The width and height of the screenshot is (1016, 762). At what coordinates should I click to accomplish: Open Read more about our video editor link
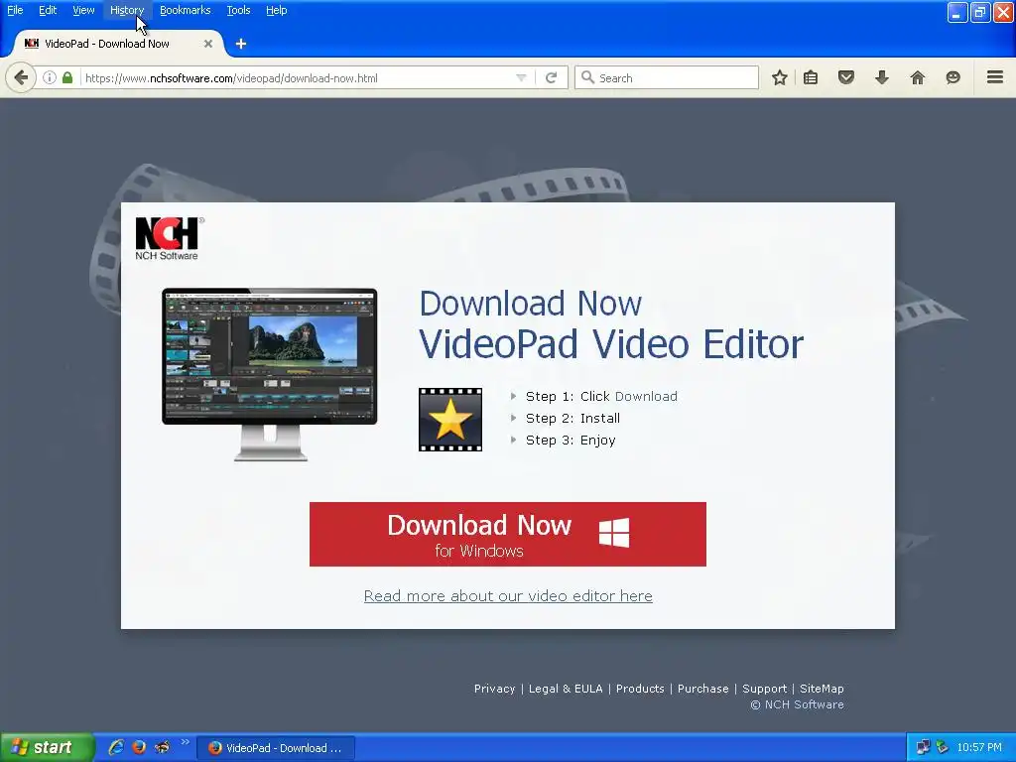click(x=508, y=595)
